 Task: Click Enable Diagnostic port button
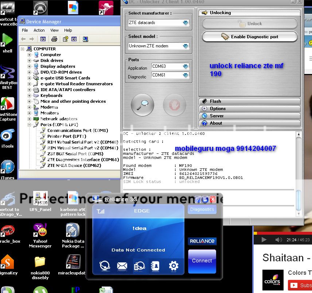click(250, 37)
